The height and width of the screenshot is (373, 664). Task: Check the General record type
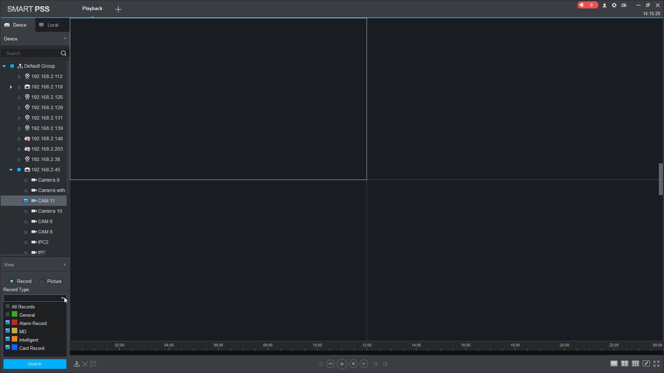pos(8,314)
